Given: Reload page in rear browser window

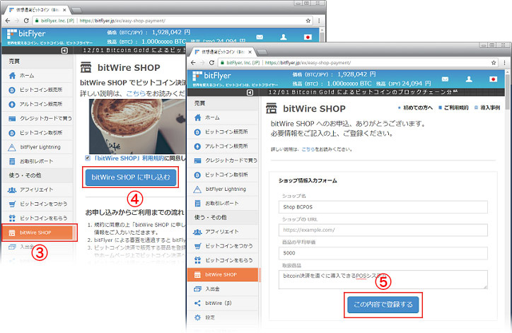Looking at the screenshot, I should [26, 21].
